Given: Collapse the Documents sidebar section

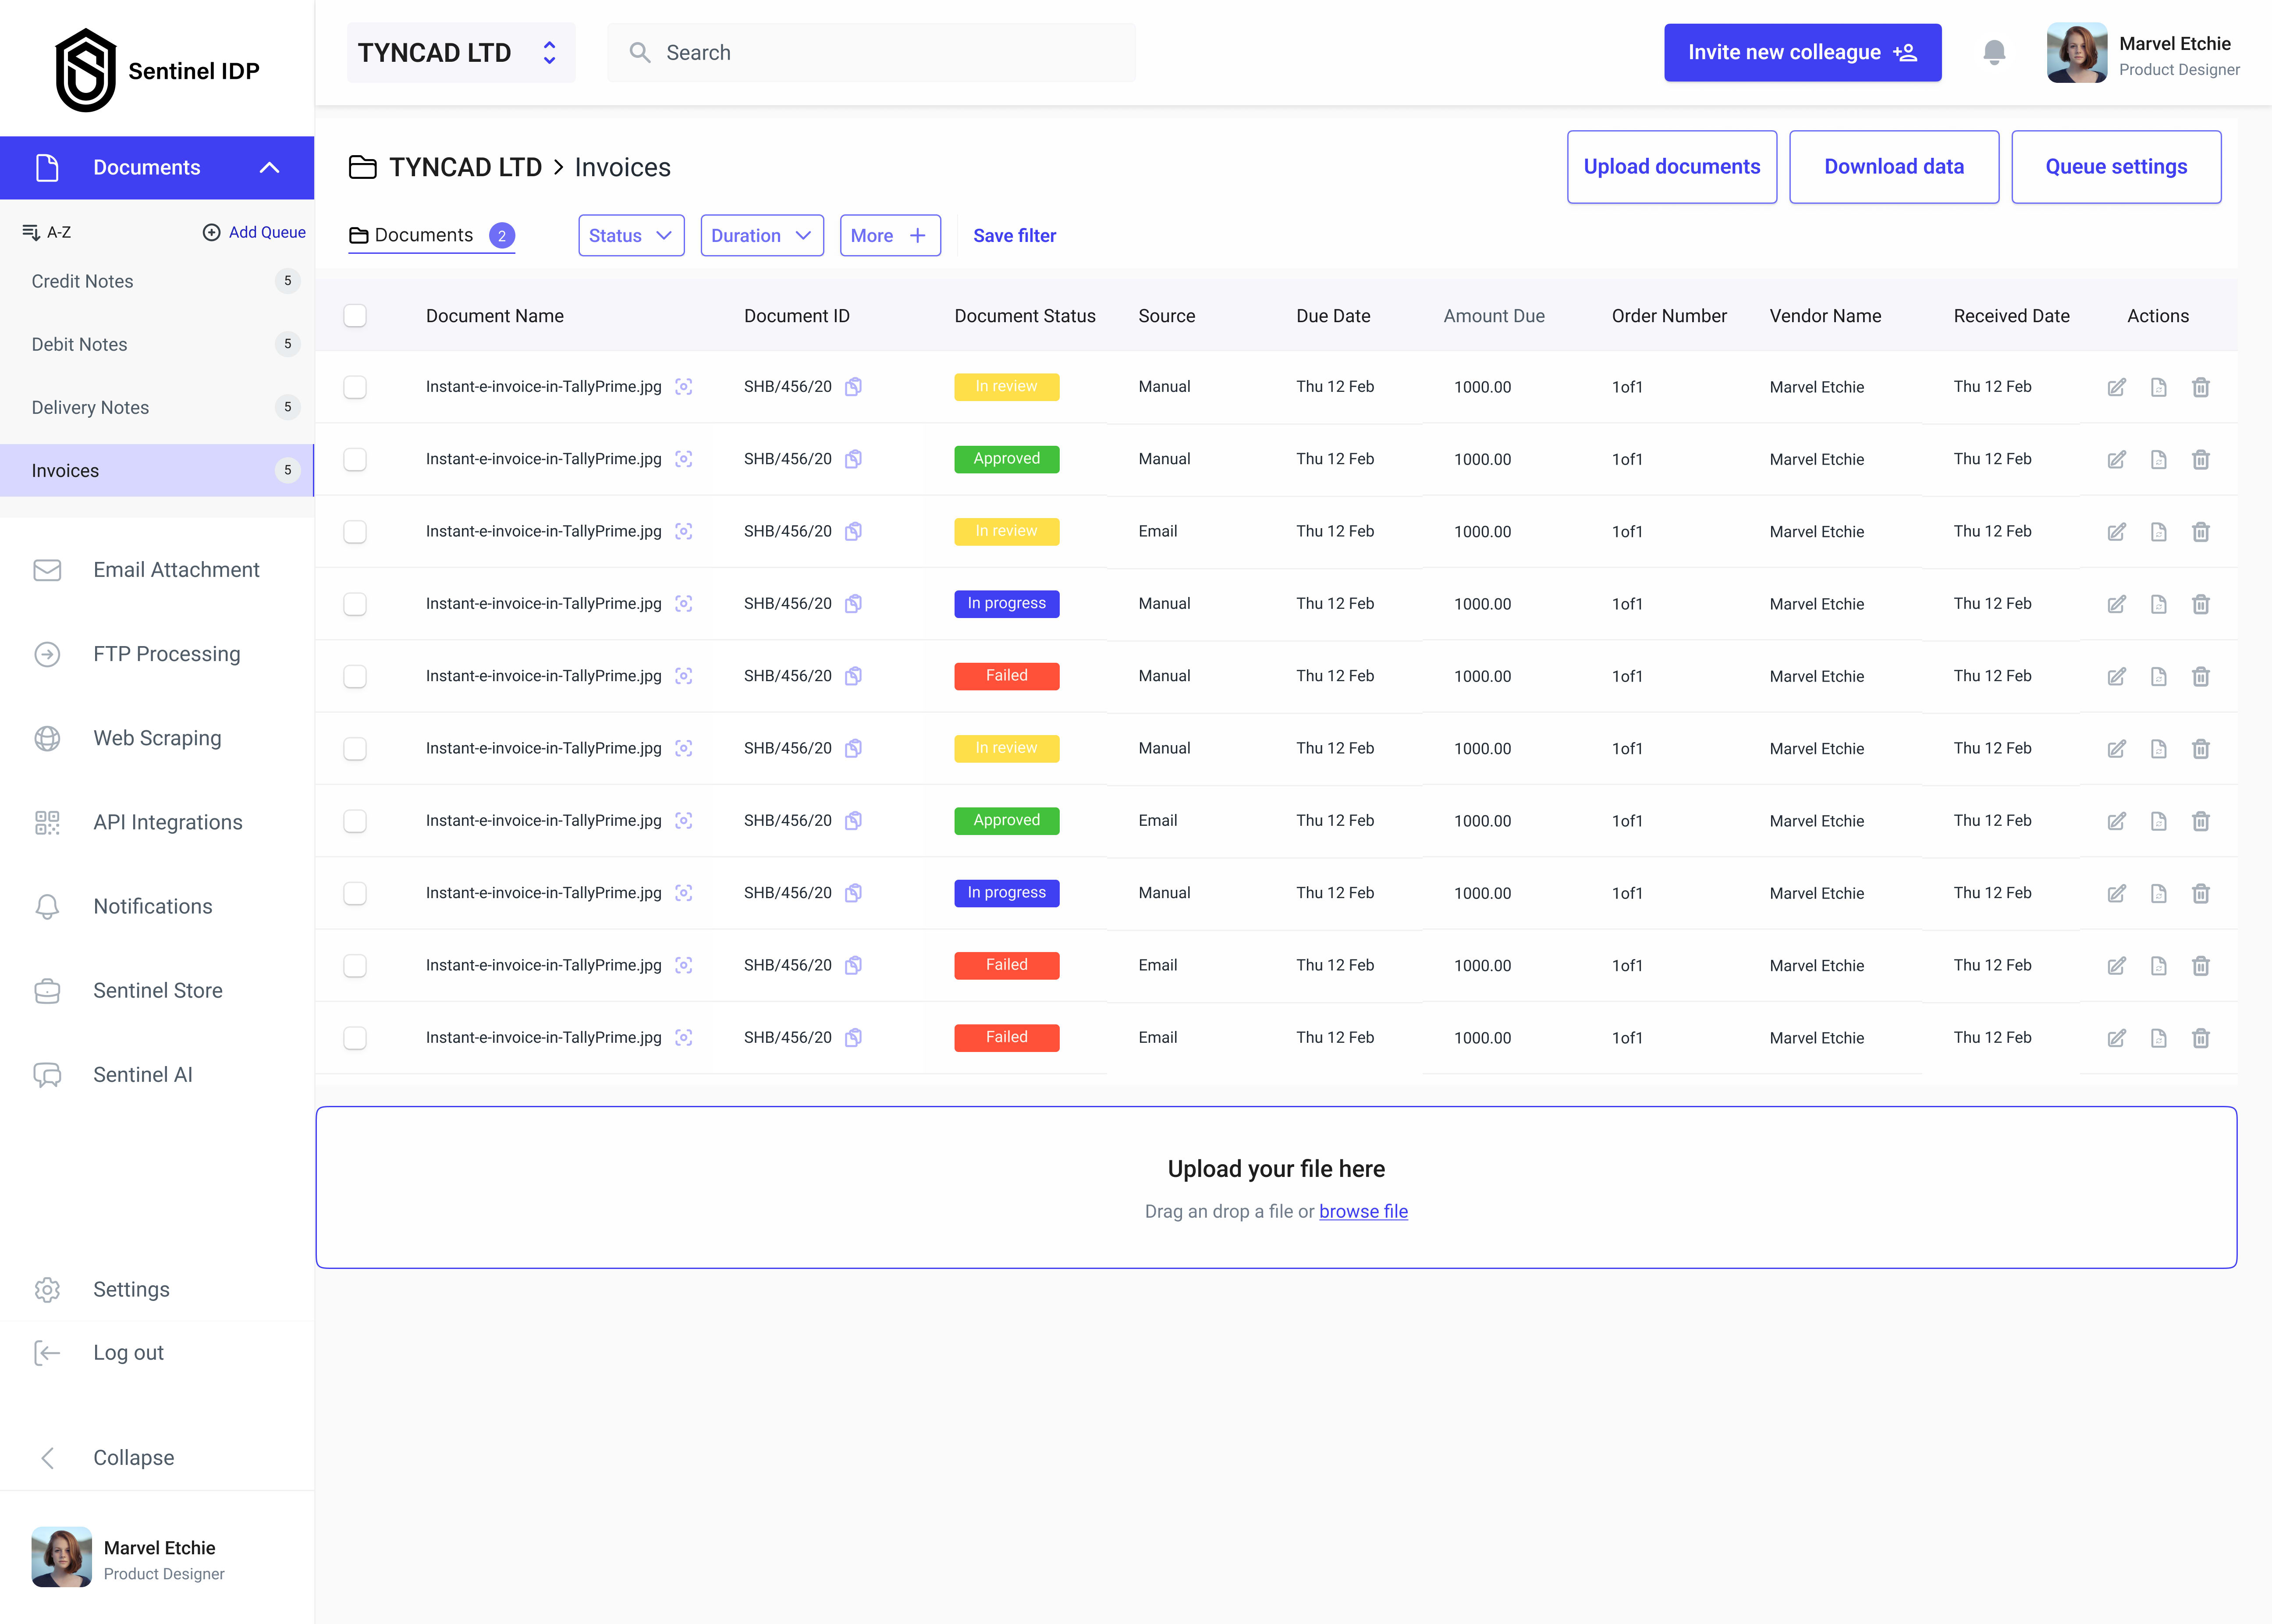Looking at the screenshot, I should 269,168.
